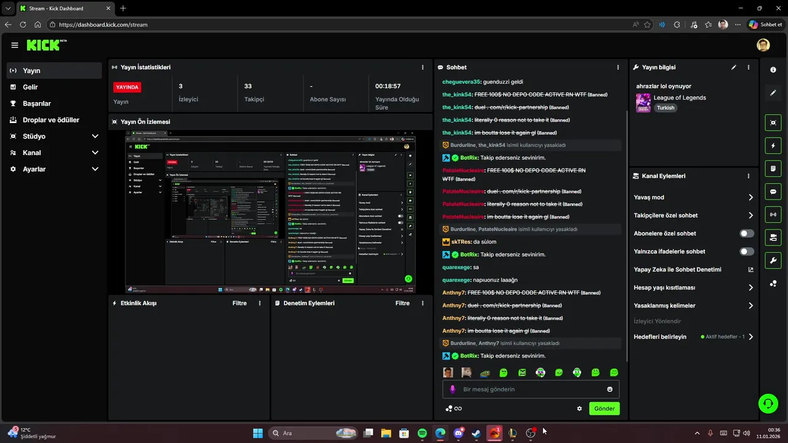
Task: Toggle the stream preview panel icon in the right sidebar
Action: (x=773, y=122)
